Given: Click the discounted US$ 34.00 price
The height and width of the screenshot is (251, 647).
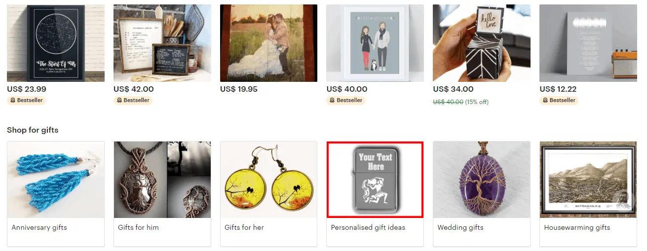Looking at the screenshot, I should click(453, 89).
